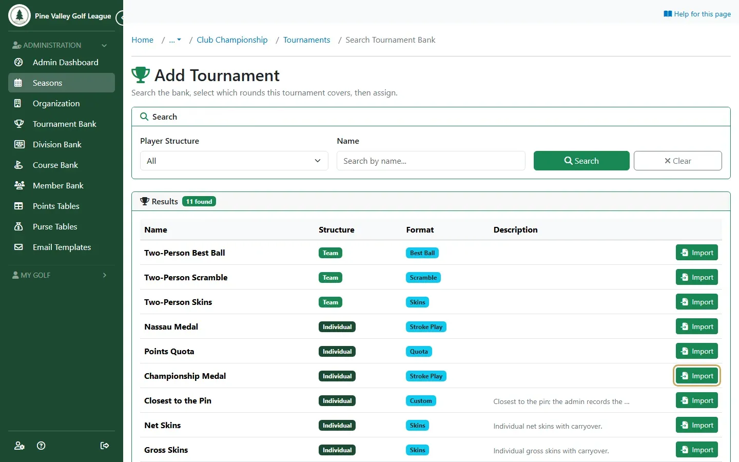Click the Admin Dashboard gauge icon

coord(18,62)
